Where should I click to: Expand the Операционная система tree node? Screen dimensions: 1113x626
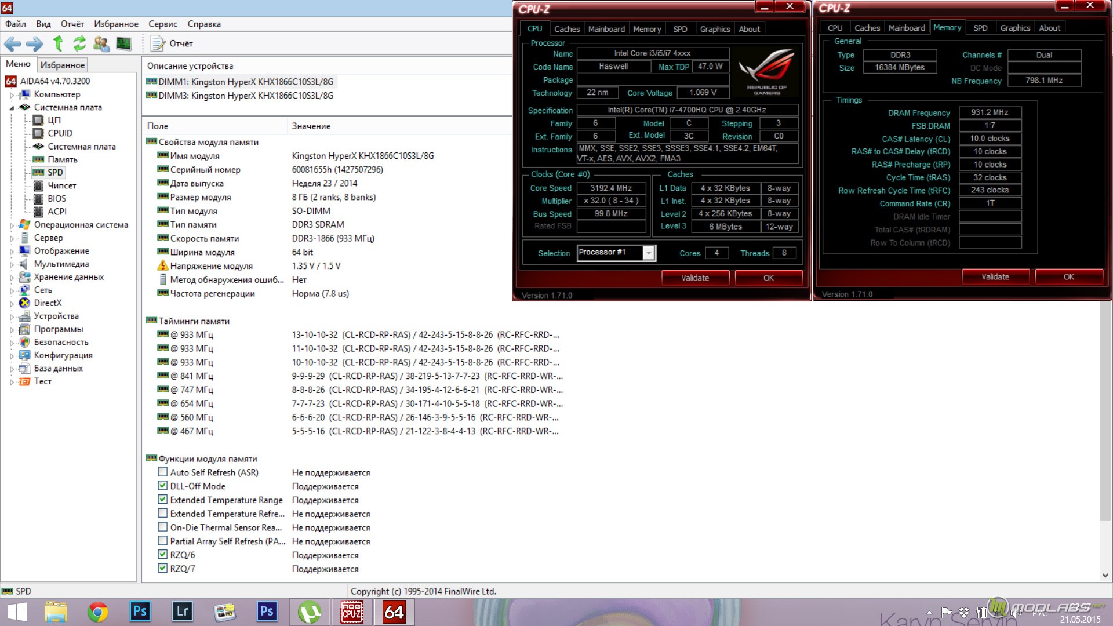tap(12, 225)
